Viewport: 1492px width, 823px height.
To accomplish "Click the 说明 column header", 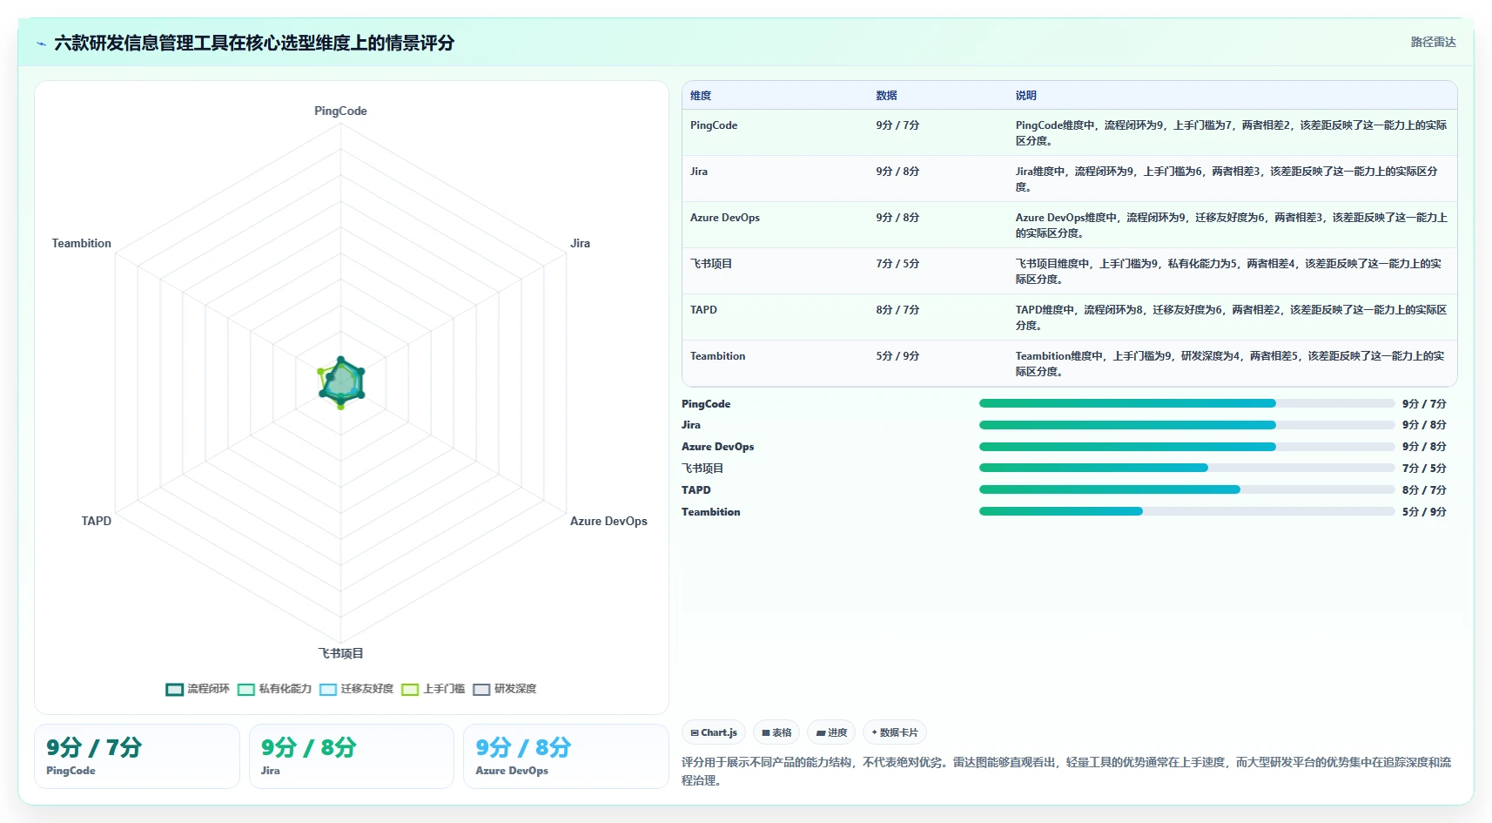I will (x=1025, y=96).
